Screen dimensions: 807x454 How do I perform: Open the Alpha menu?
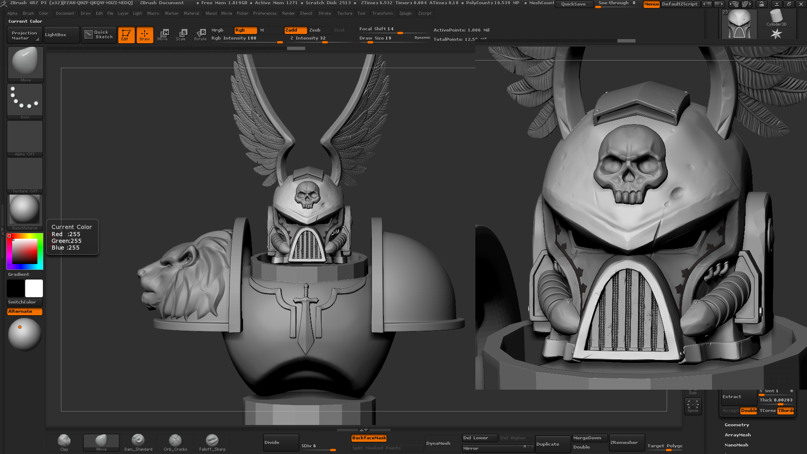click(12, 13)
